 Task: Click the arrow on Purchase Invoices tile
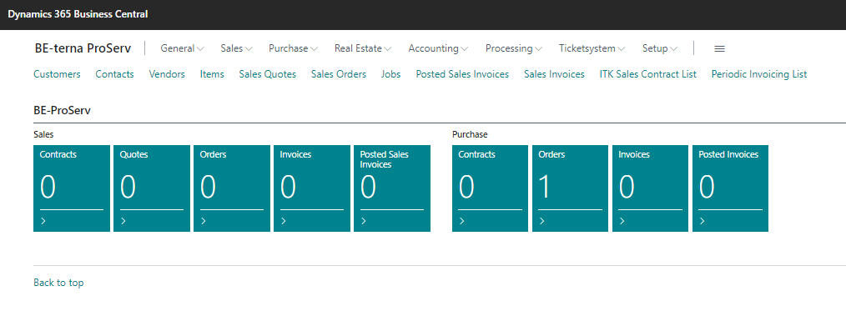click(622, 220)
